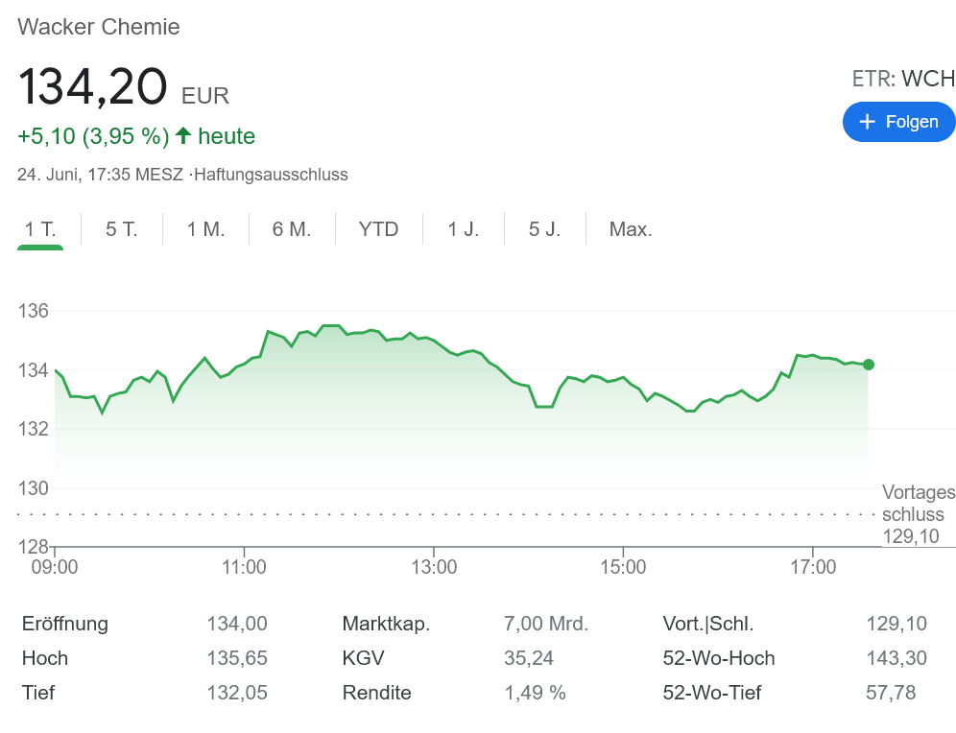Click the green up arrow beside heute
This screenshot has height=733, width=956.
click(183, 136)
